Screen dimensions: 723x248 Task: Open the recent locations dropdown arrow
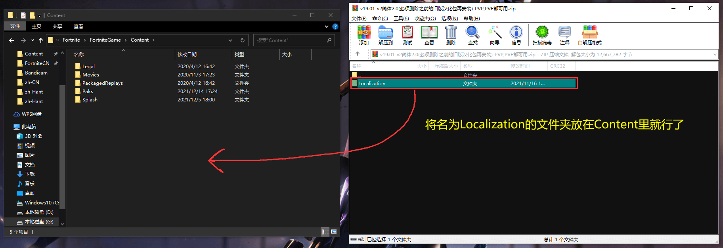(x=33, y=40)
